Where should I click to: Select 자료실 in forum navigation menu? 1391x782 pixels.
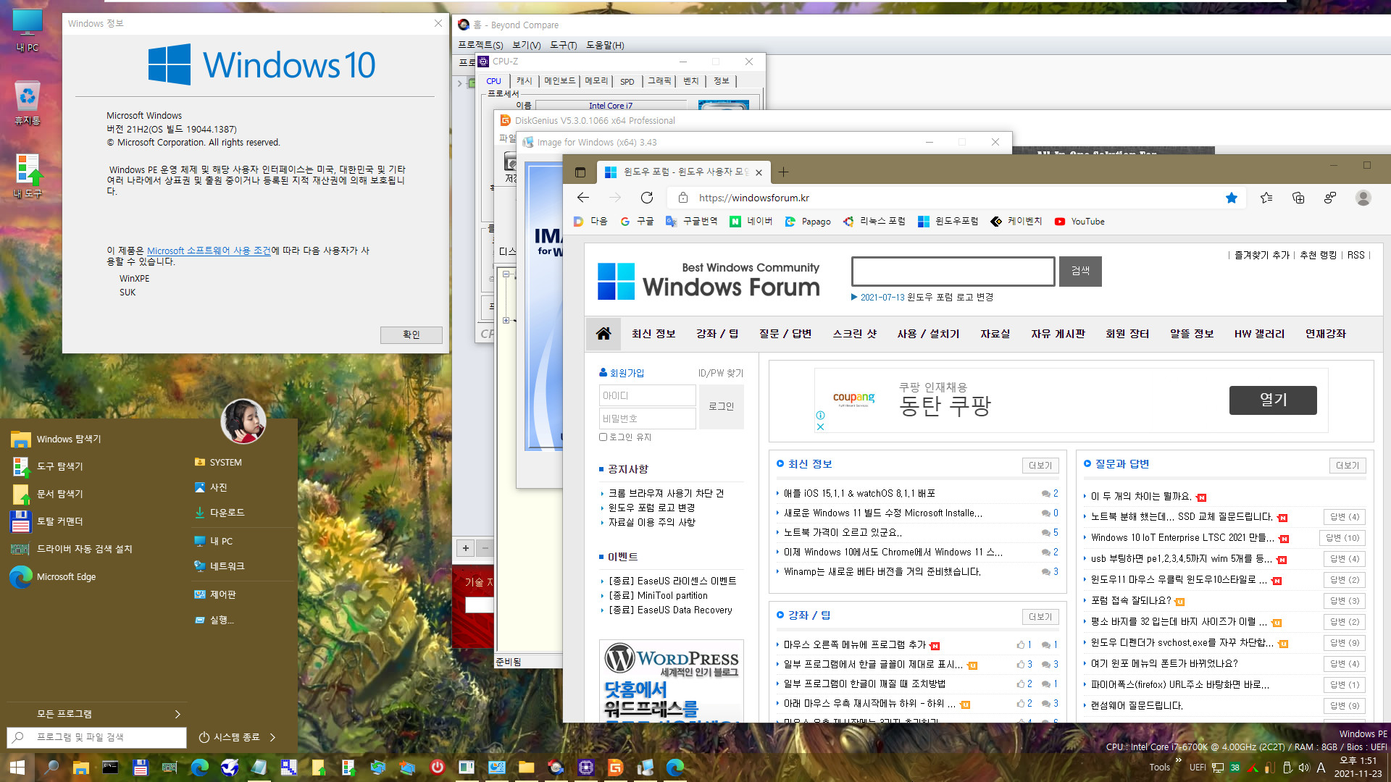(995, 334)
